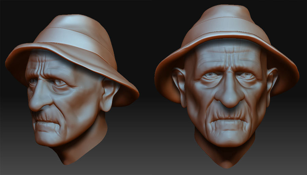
Task: Click the three-quarter view head sculpt
Action: point(72,89)
